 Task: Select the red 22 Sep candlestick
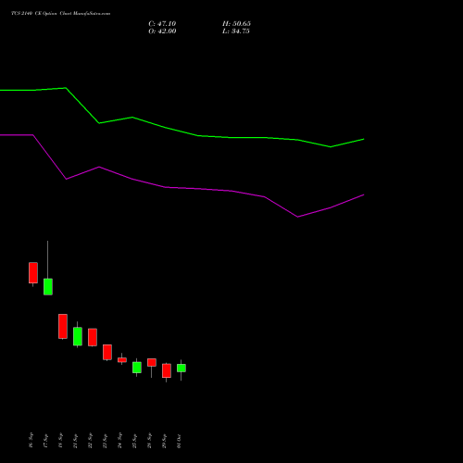click(x=93, y=337)
